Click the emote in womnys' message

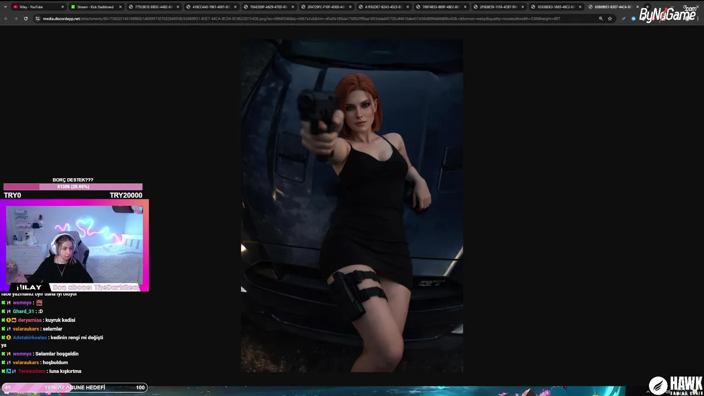[39, 303]
